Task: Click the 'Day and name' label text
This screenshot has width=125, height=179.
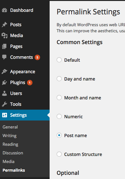Action: [80, 79]
